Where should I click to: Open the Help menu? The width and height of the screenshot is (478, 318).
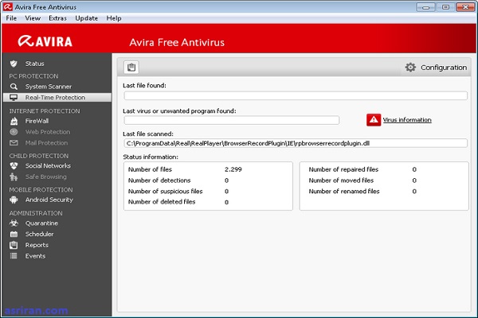[x=114, y=17]
